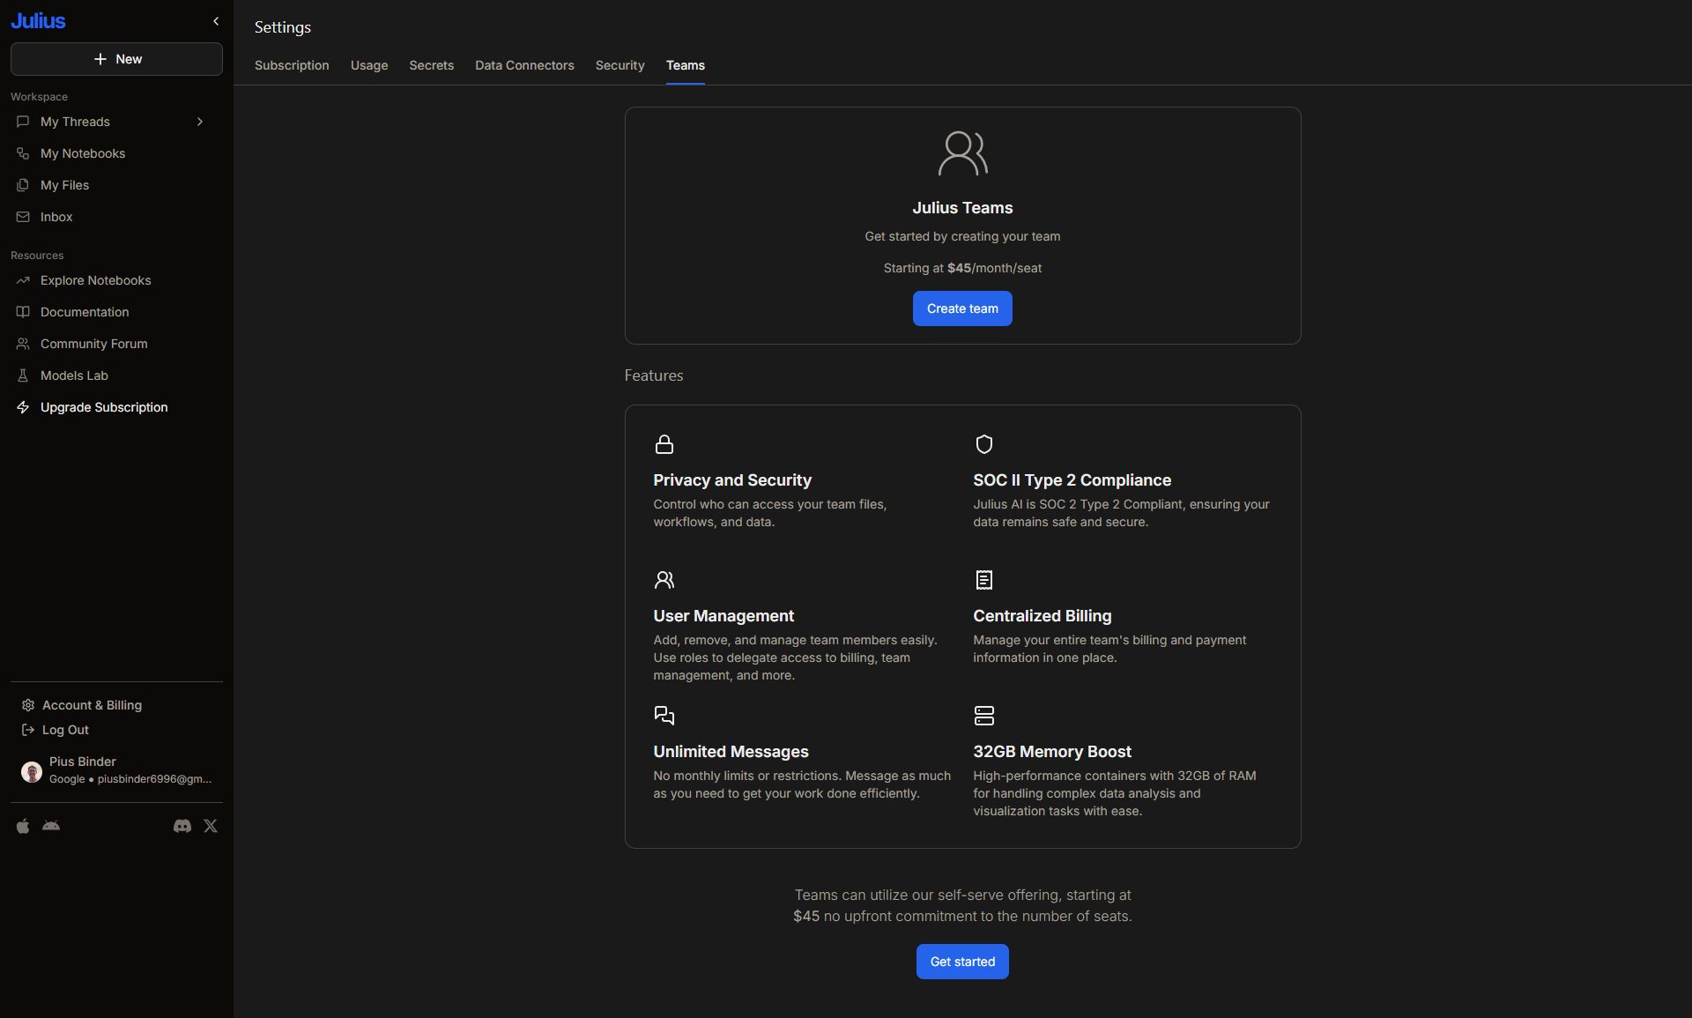Click Log Out

pyautogui.click(x=65, y=730)
